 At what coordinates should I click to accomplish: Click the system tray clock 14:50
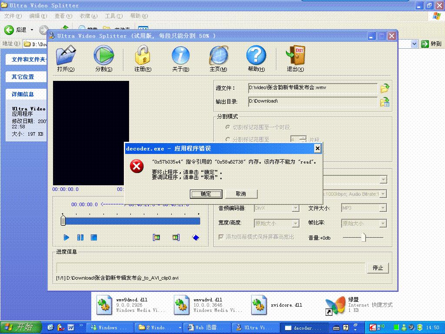(433, 327)
